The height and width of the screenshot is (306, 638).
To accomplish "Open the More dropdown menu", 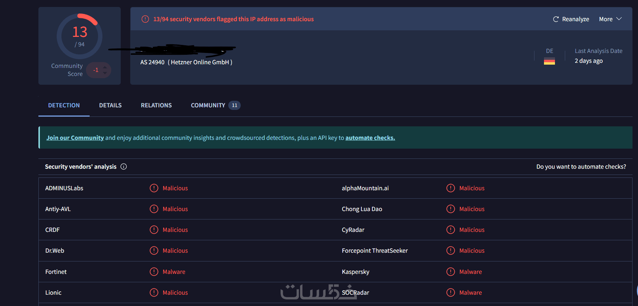I will coord(610,19).
